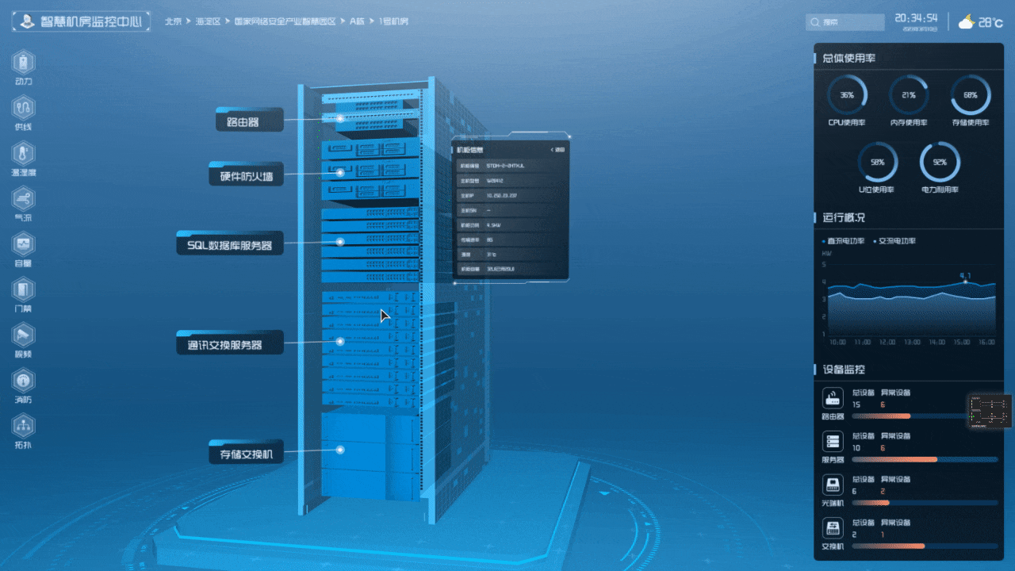Image resolution: width=1015 pixels, height=571 pixels.
Task: Open the 门禁 access control icon
Action: click(24, 288)
